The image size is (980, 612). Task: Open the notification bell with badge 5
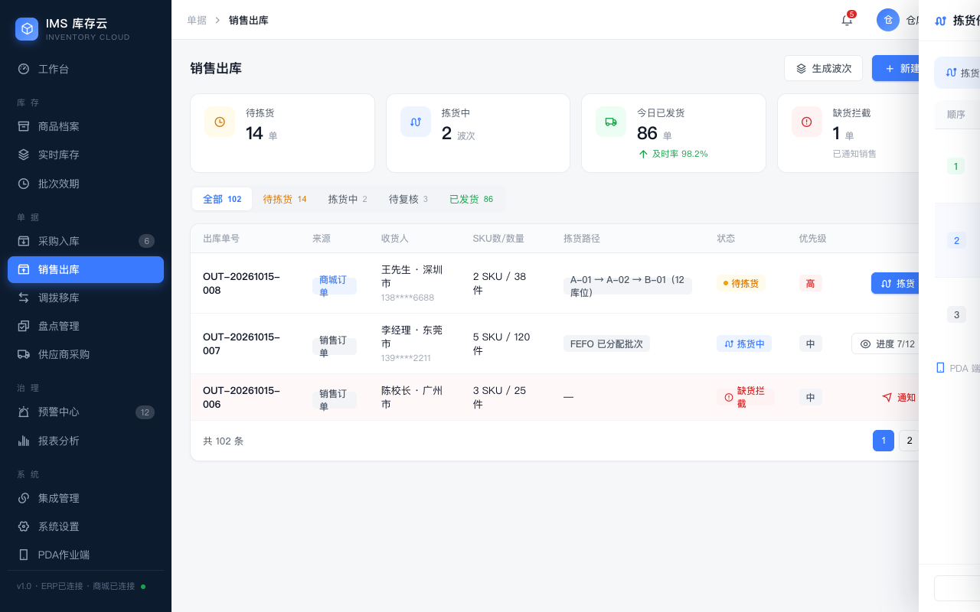[x=847, y=20]
